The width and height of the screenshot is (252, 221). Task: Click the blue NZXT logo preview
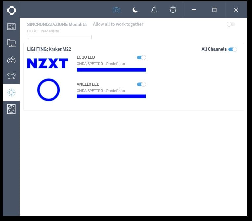click(48, 63)
